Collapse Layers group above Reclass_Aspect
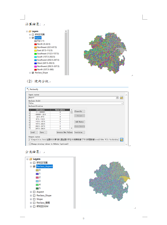This screenshot has width=167, height=225. coord(27,159)
